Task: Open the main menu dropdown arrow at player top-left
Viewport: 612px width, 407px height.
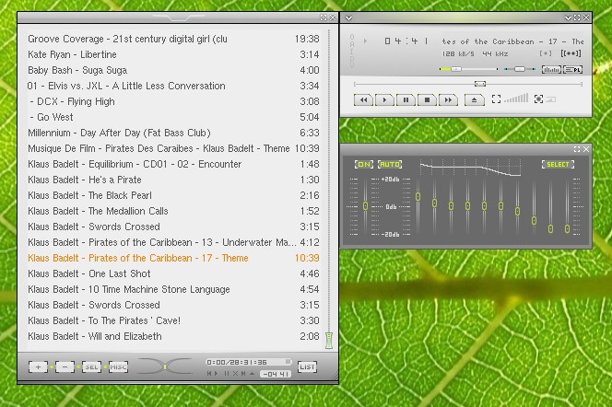Action: pyautogui.click(x=348, y=17)
